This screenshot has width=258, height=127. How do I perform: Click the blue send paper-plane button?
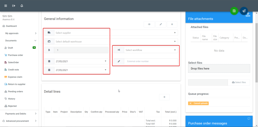click(244, 11)
